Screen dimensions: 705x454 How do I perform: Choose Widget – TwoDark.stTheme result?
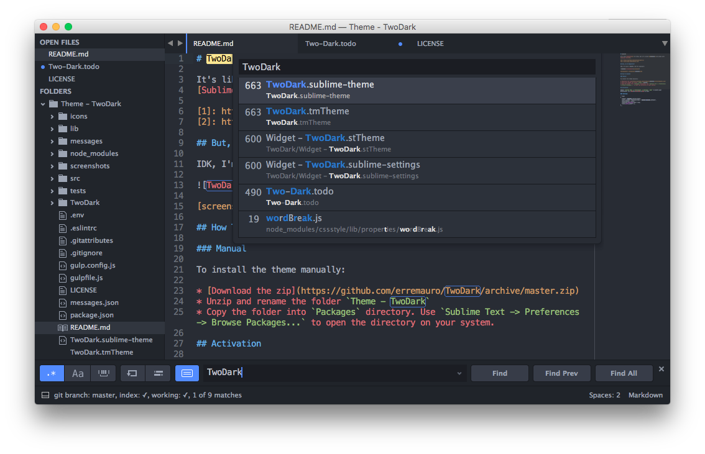pos(417,143)
